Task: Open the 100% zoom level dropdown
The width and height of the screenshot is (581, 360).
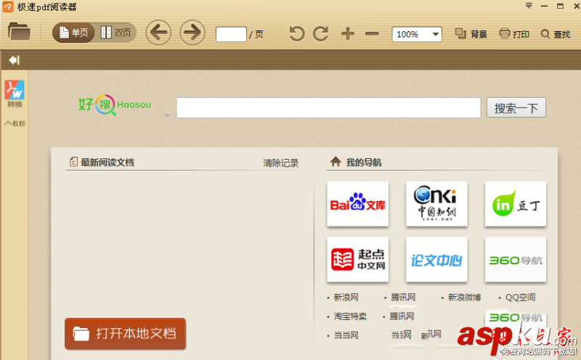Action: click(417, 34)
